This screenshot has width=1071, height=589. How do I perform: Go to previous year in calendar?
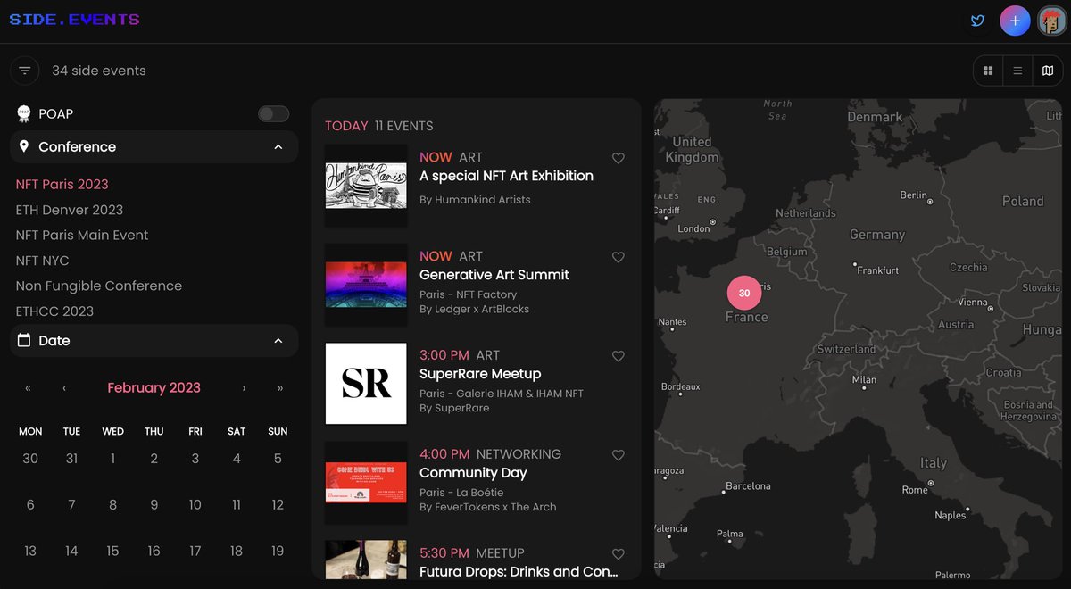tap(28, 388)
